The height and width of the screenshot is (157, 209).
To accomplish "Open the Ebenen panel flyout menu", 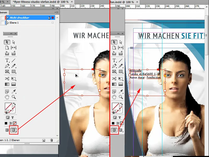I will (x=56, y=12).
